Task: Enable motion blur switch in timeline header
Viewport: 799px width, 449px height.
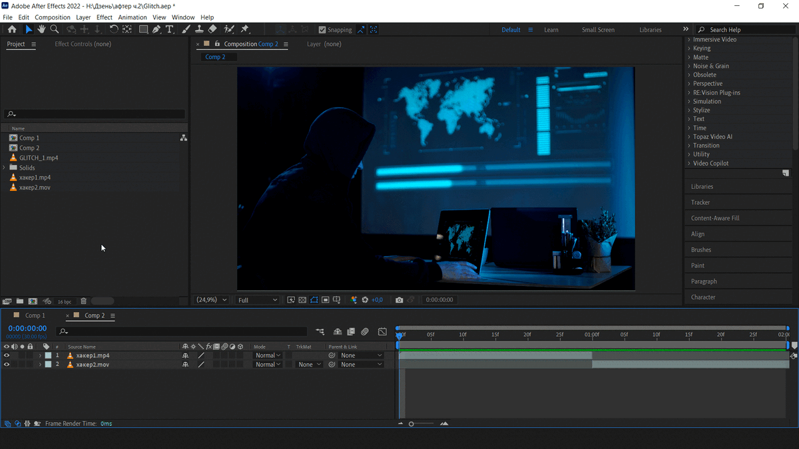Action: click(x=365, y=331)
